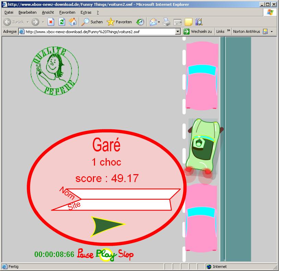Refresh the page with the green arrows icon
The height and width of the screenshot is (271, 288).
coord(62,22)
